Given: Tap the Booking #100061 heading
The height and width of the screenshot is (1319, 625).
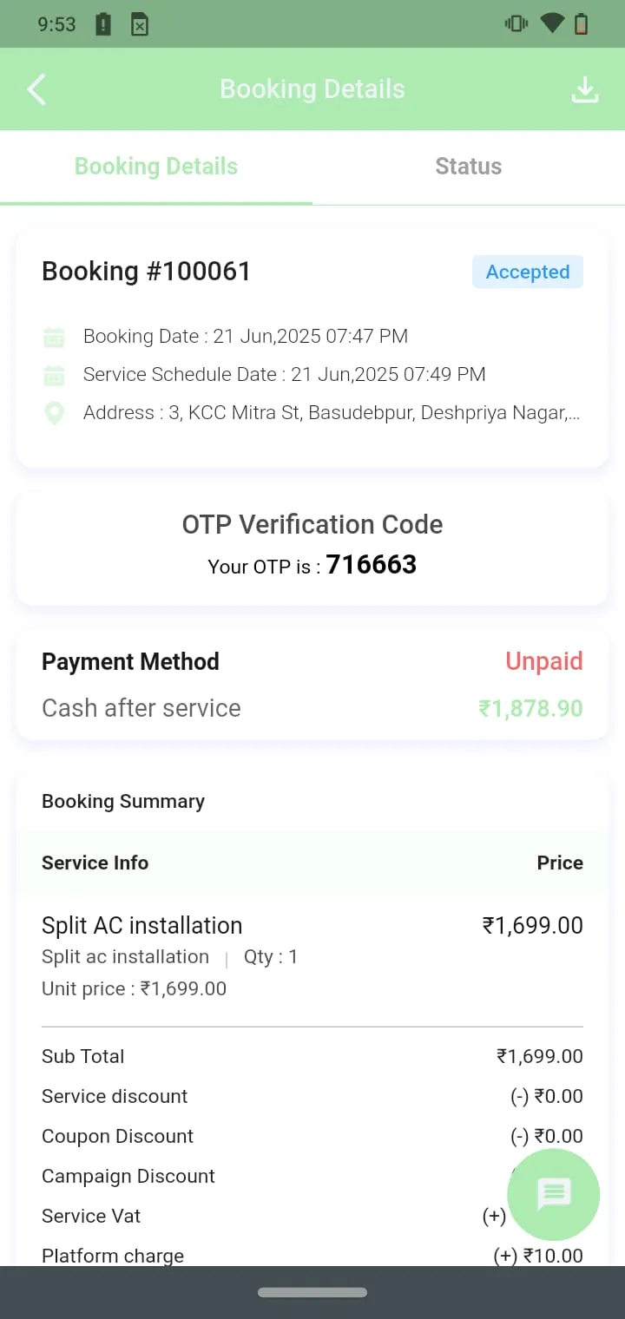Looking at the screenshot, I should 146,272.
